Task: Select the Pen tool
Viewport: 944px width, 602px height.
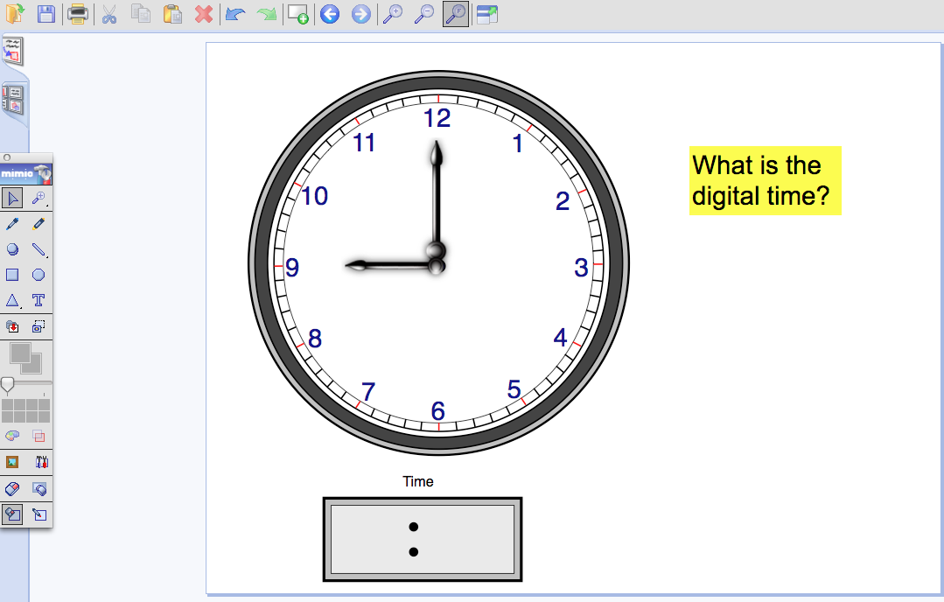Action: point(12,224)
